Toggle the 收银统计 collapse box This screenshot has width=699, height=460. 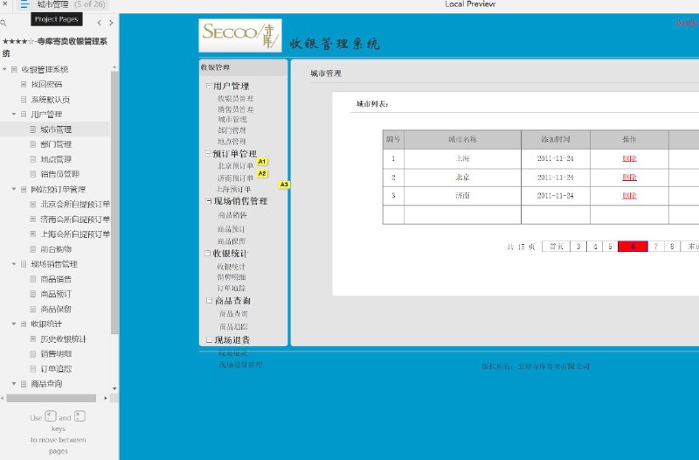tap(208, 253)
